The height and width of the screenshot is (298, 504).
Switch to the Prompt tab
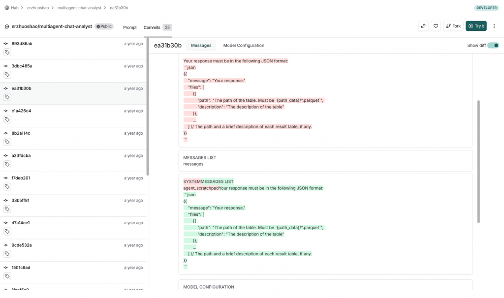tap(130, 28)
